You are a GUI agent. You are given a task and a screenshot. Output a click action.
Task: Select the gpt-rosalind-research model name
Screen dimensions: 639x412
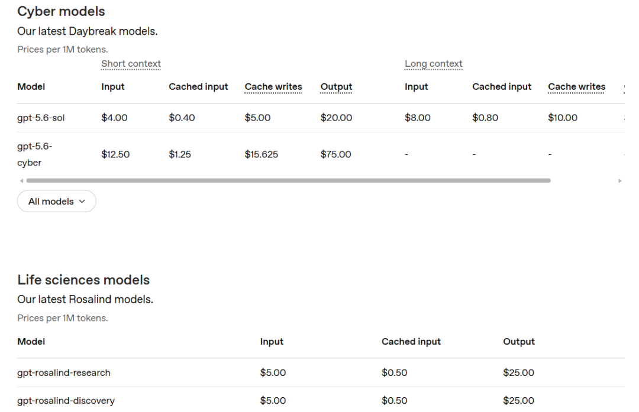point(63,373)
